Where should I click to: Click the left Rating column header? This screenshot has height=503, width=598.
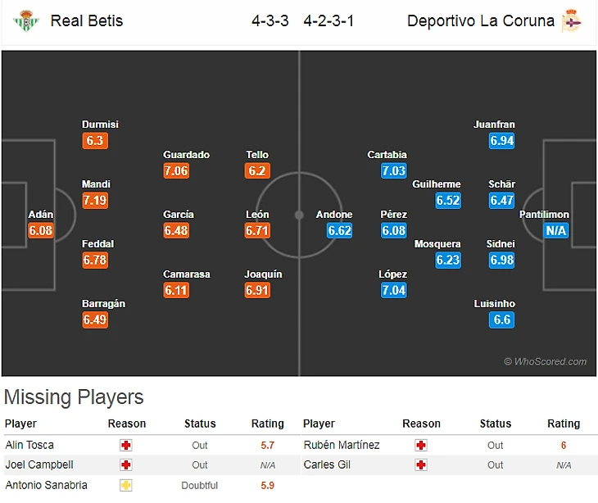point(267,424)
